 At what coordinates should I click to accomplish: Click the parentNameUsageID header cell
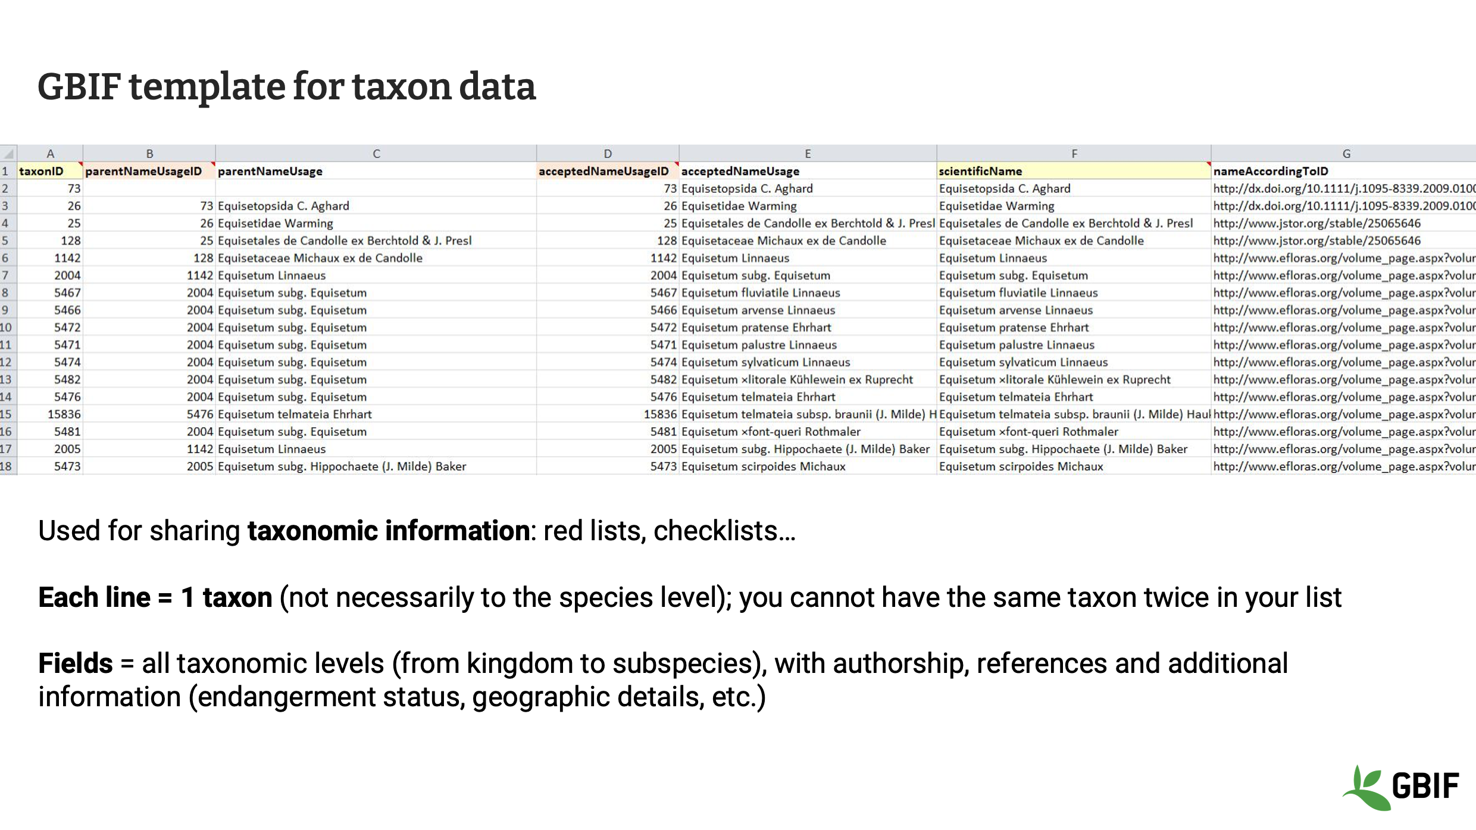click(x=149, y=171)
